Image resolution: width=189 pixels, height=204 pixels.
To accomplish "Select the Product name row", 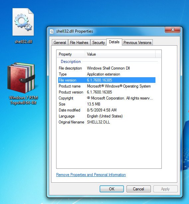I will (x=107, y=86).
